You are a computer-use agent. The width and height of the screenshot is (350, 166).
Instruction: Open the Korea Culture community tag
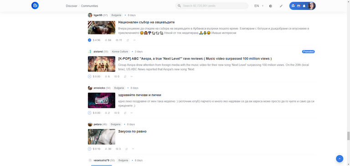click(x=120, y=51)
